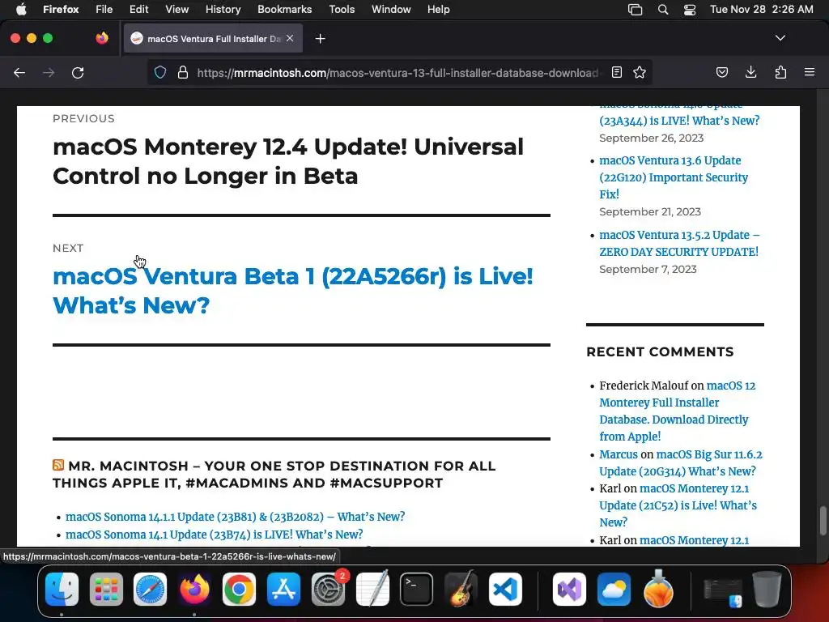Open Spotlight search in menu bar
Screen dimensions: 829x622
coord(663,10)
